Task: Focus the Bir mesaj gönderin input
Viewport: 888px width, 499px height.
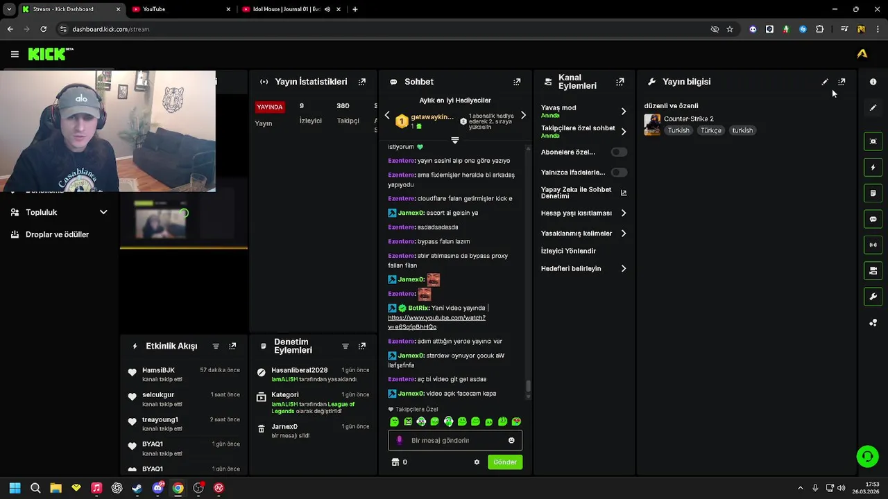Action: coord(455,440)
